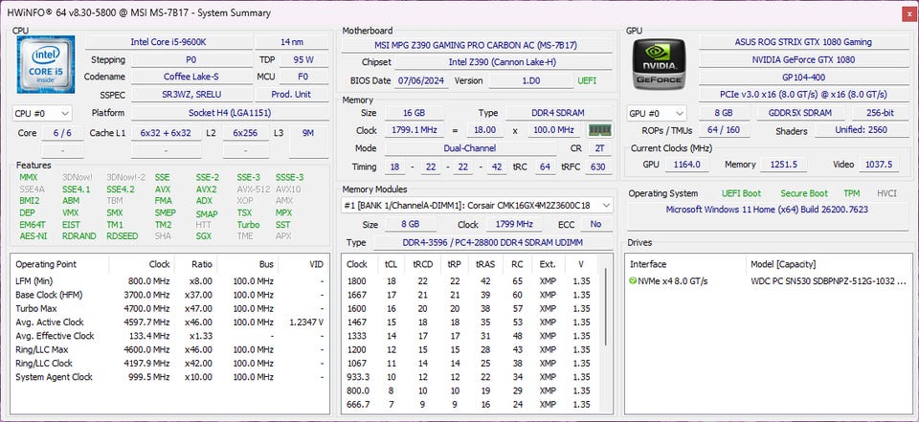Click the tRCD column header
The width and height of the screenshot is (919, 422).
coord(422,264)
